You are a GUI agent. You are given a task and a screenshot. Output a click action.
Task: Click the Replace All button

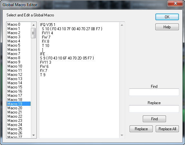167,129
